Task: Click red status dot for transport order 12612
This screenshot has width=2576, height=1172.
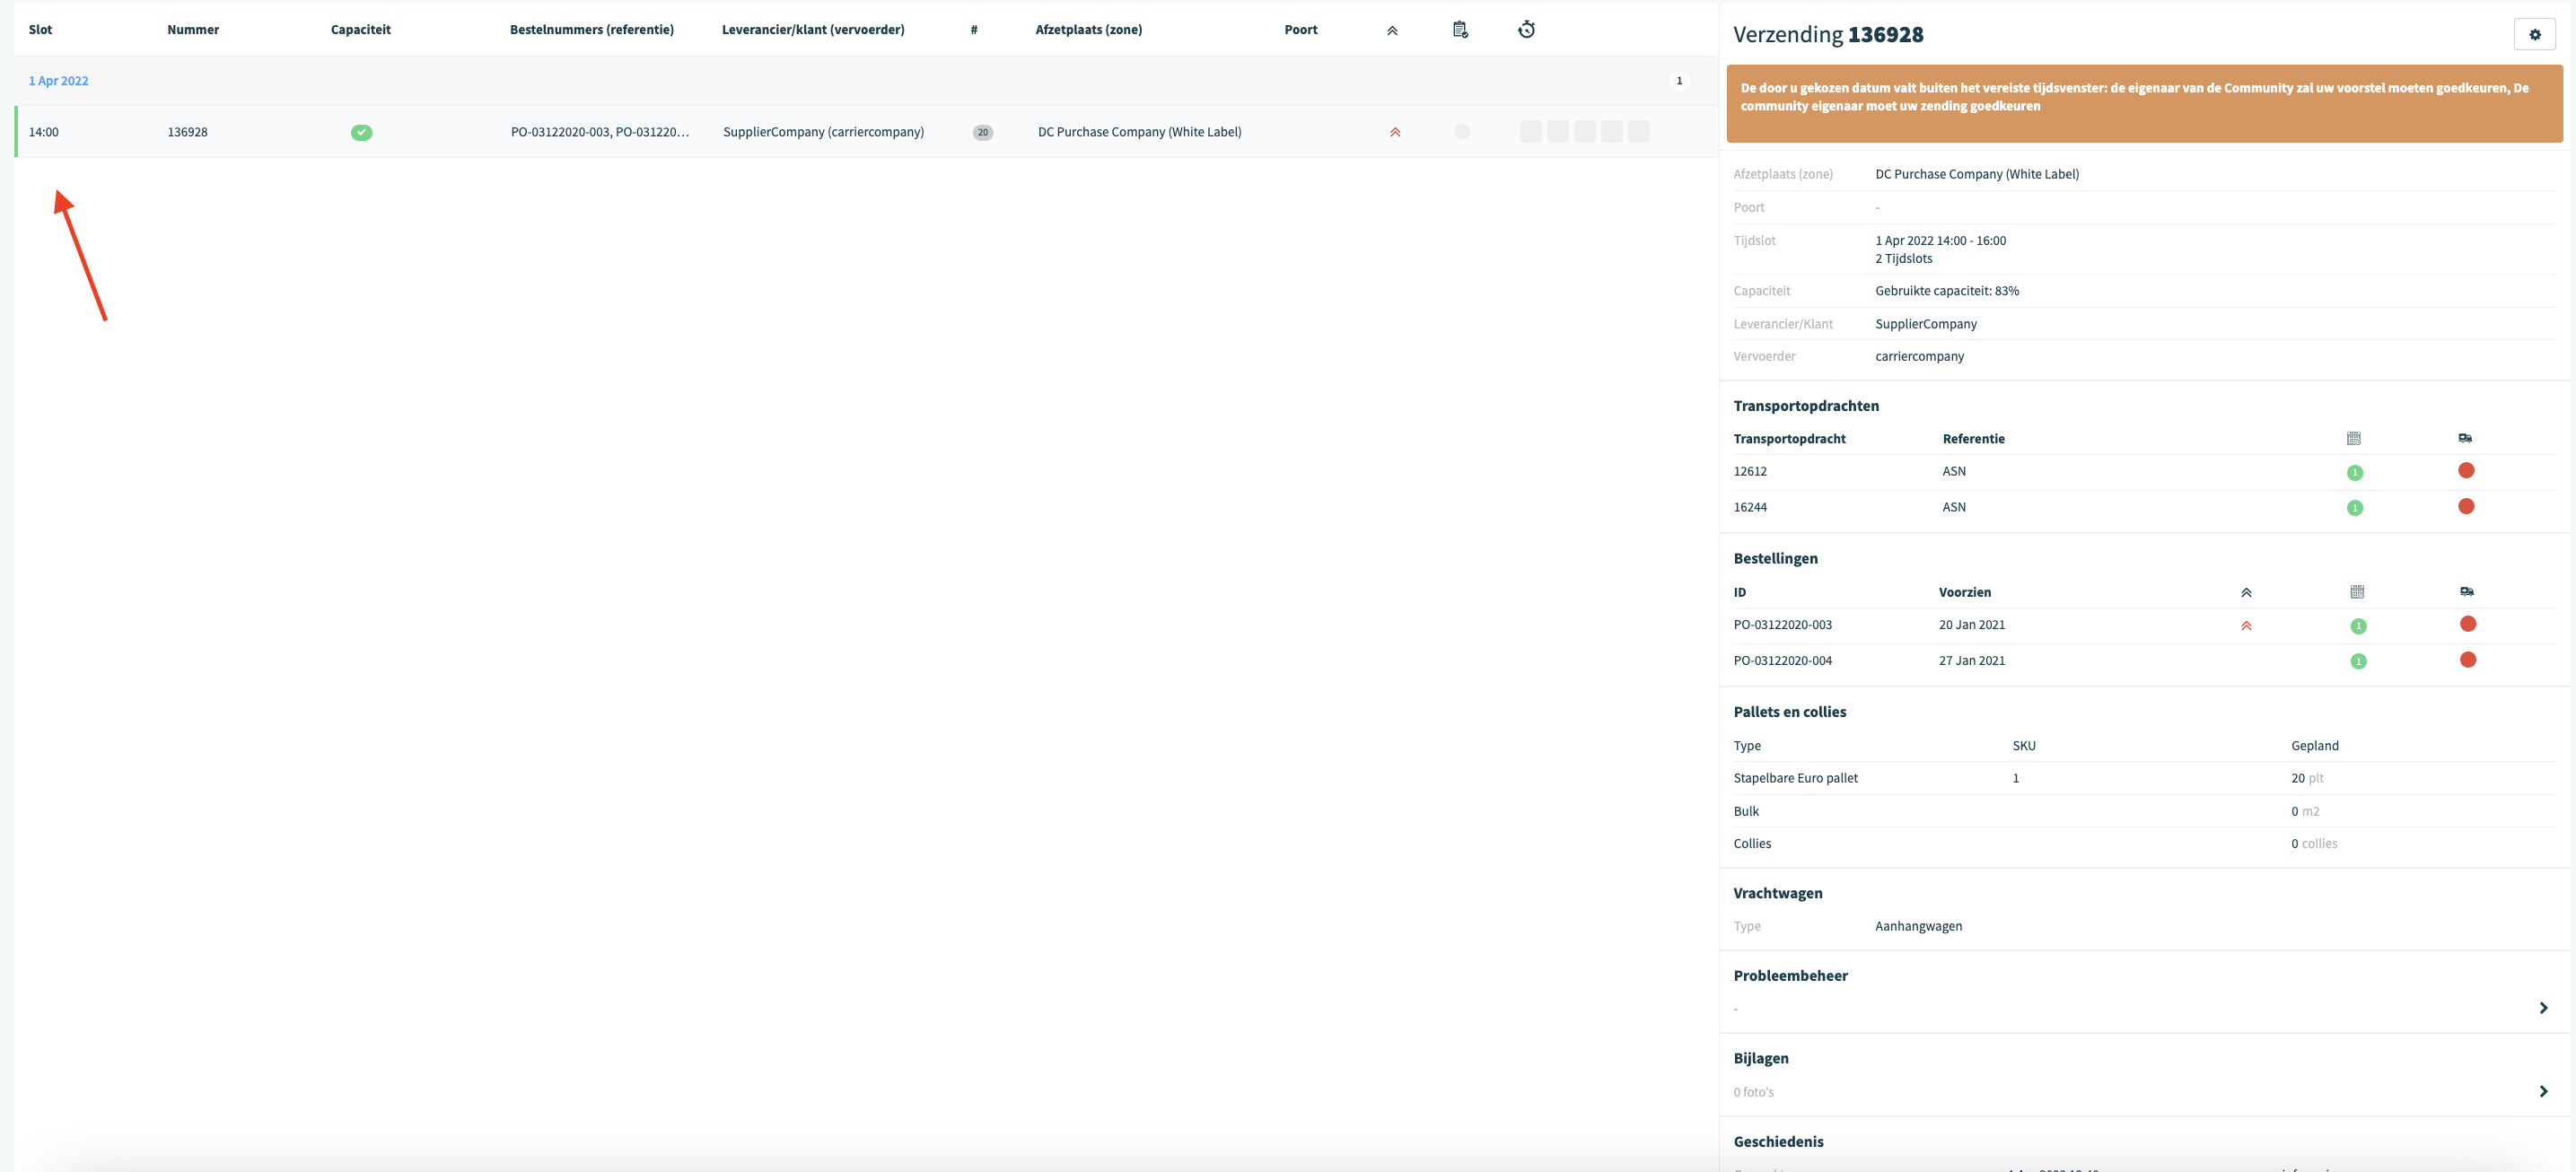Action: [x=2466, y=470]
